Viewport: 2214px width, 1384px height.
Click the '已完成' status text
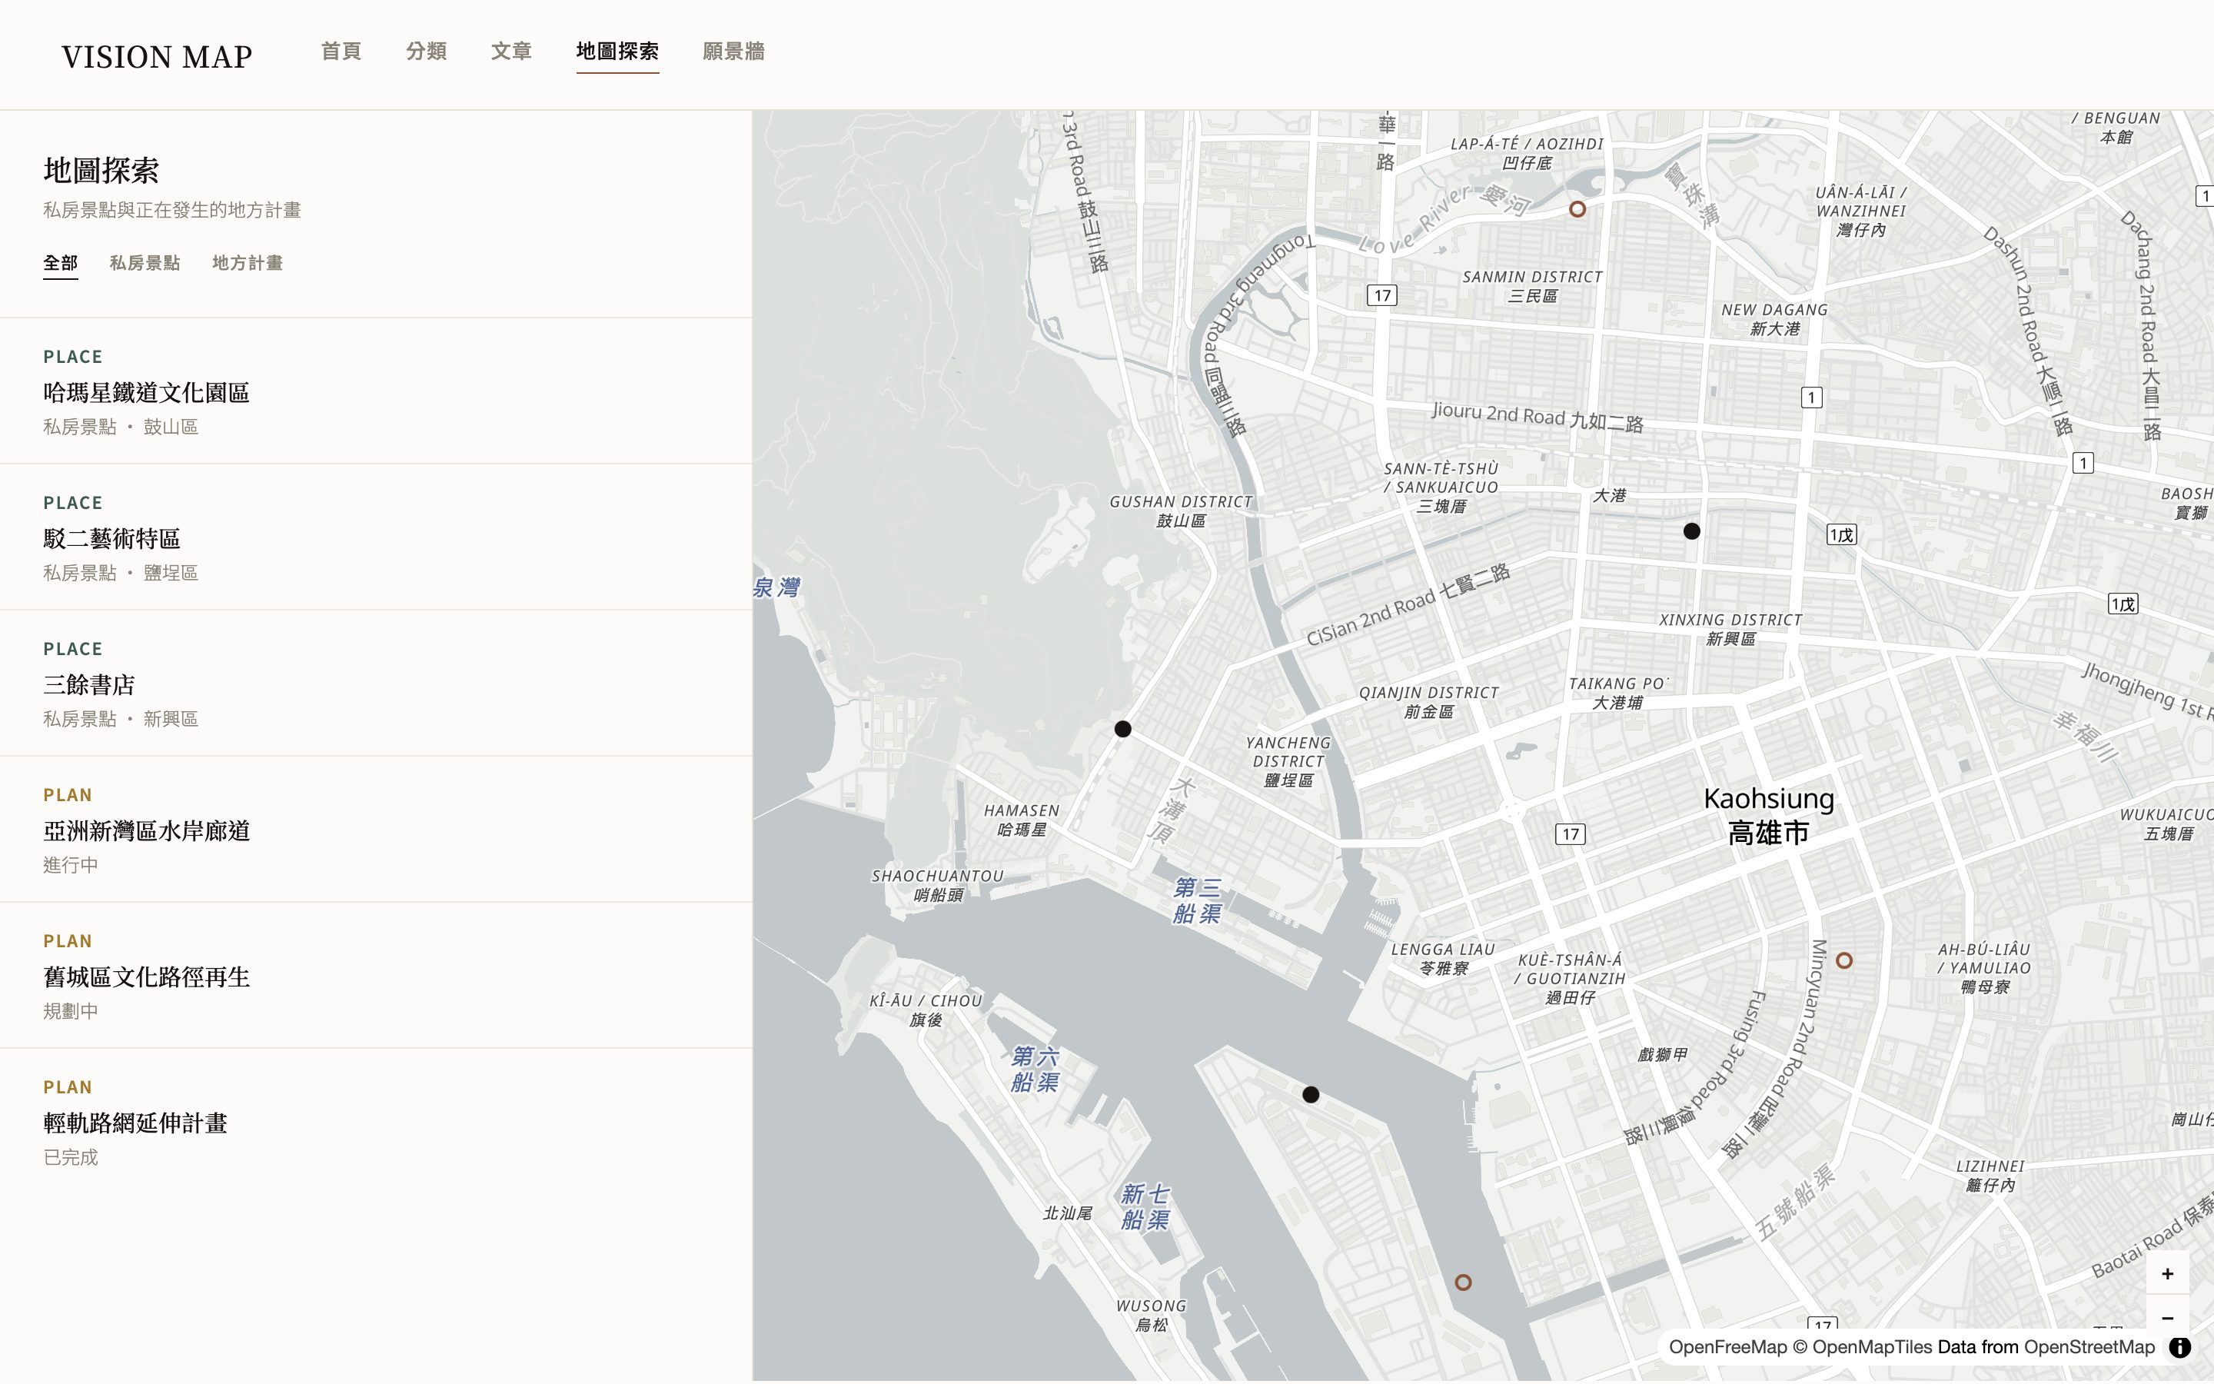[71, 1158]
